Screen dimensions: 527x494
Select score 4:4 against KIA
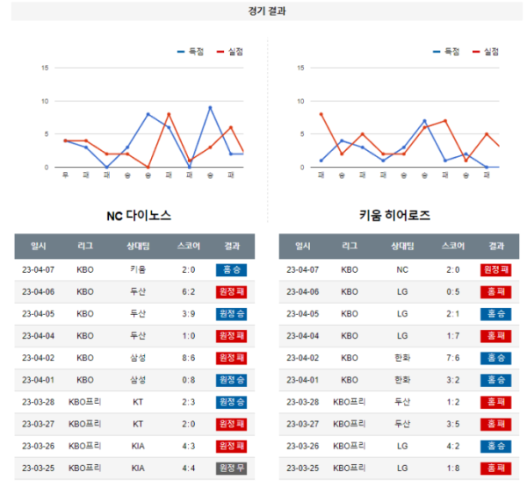pos(189,469)
